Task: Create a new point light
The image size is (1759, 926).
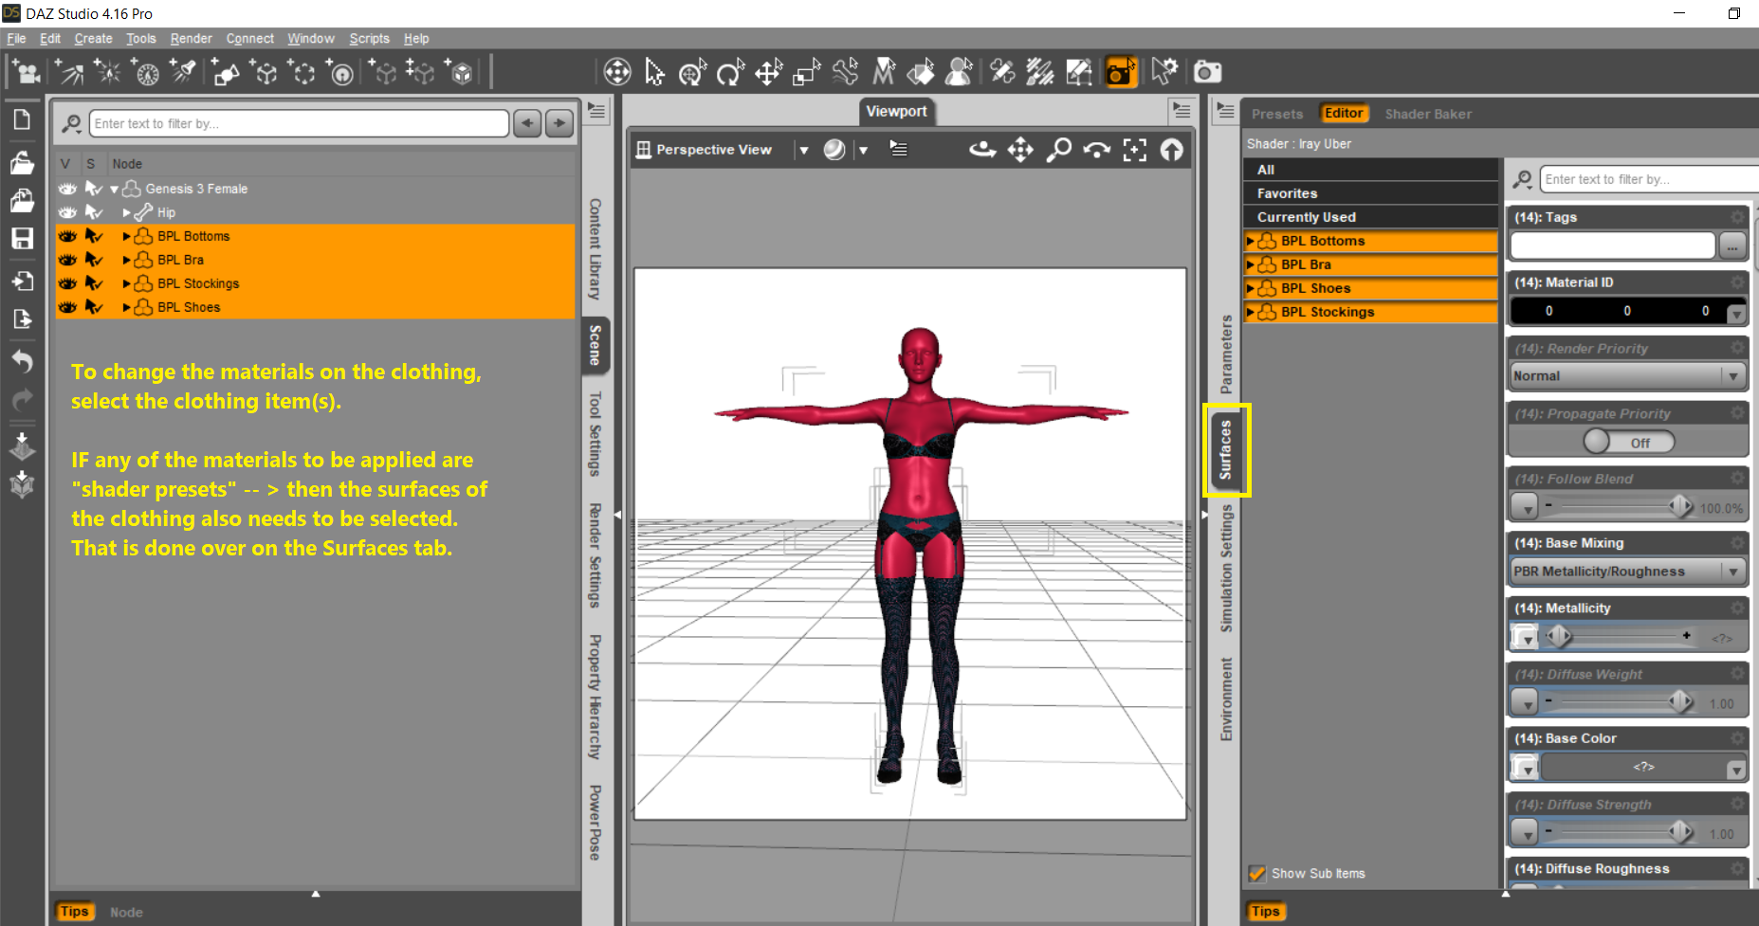Action: click(x=108, y=72)
